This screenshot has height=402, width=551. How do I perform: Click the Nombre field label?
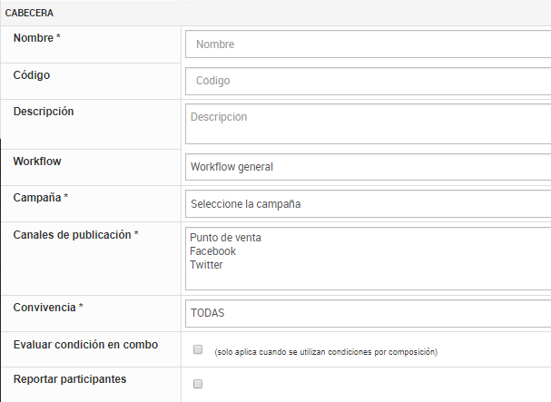[x=43, y=38]
